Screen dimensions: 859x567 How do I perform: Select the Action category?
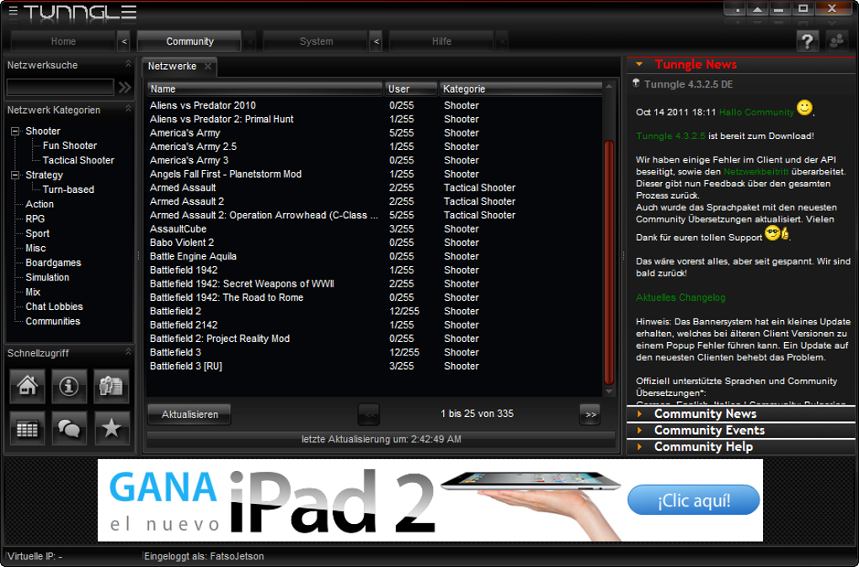click(40, 205)
